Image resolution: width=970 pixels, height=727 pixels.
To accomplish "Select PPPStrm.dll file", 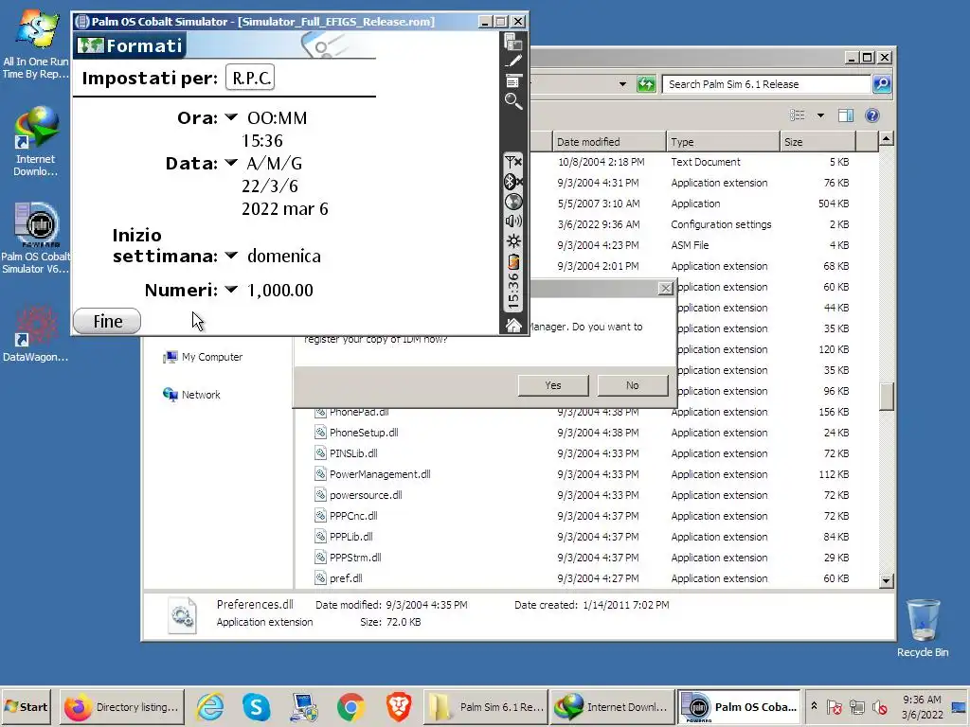I will pyautogui.click(x=348, y=558).
